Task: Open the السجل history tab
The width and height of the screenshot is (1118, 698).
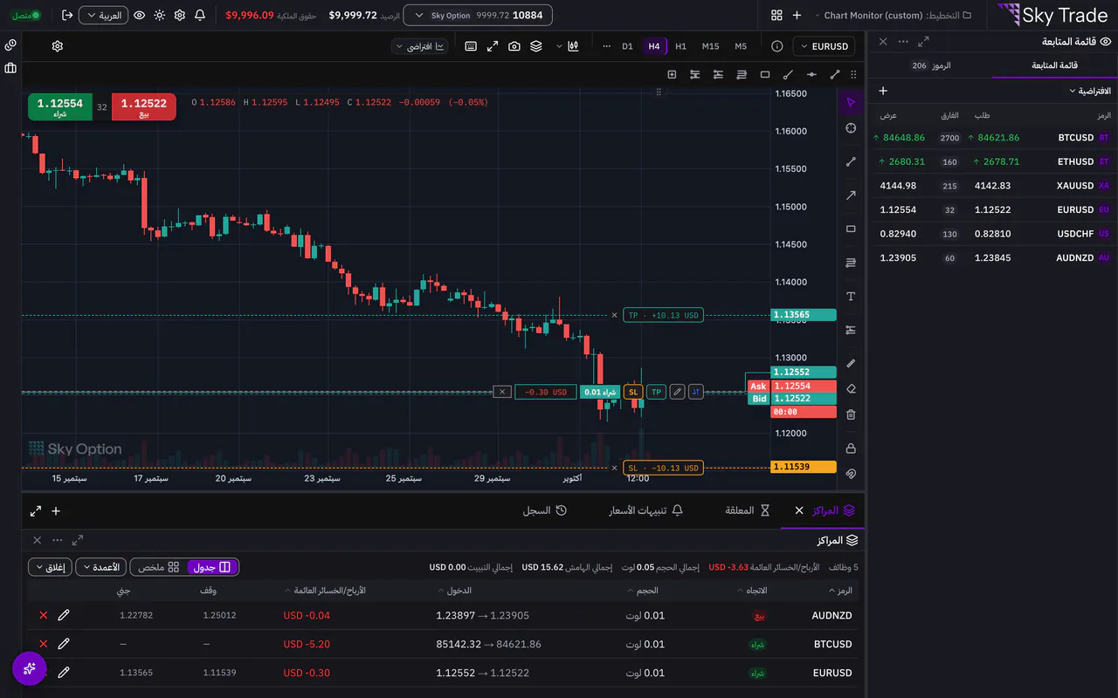Action: [545, 510]
